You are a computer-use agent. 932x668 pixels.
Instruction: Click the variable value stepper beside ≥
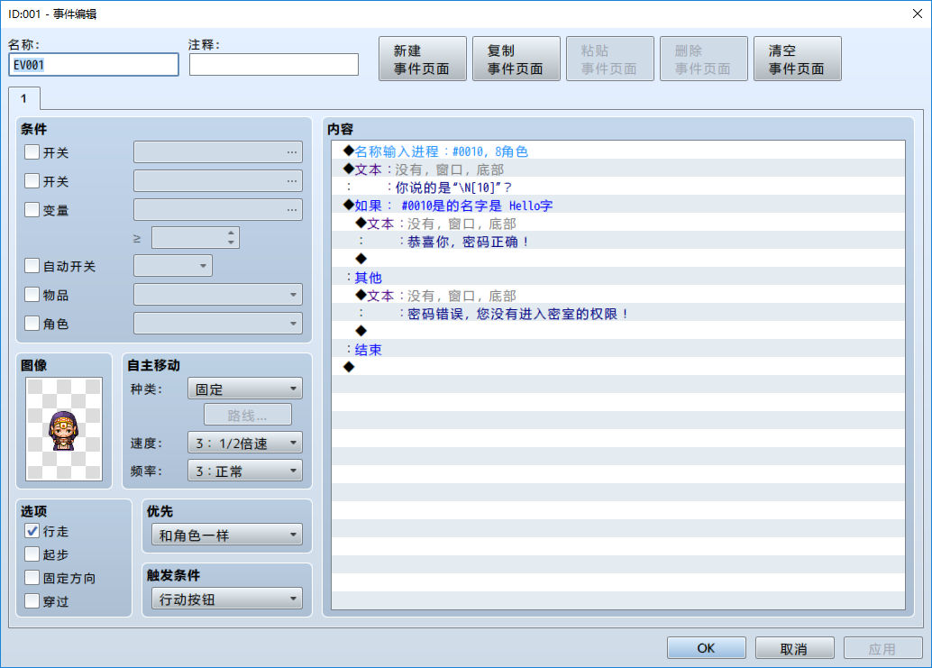tap(196, 238)
